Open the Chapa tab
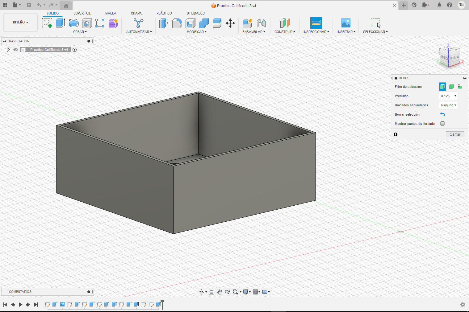The image size is (469, 312). [x=136, y=13]
